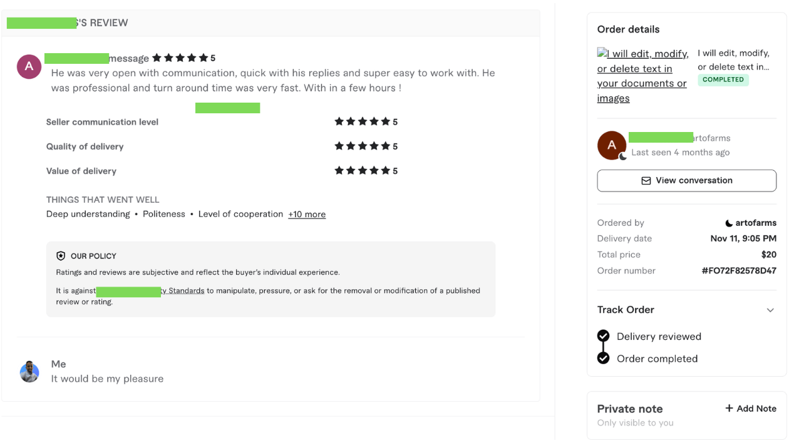Open the gig title link in Order details

(642, 76)
